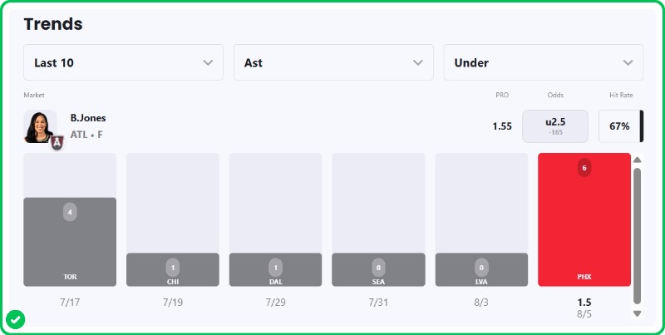Open the Ast stat dropdown
The height and width of the screenshot is (335, 665).
point(333,62)
